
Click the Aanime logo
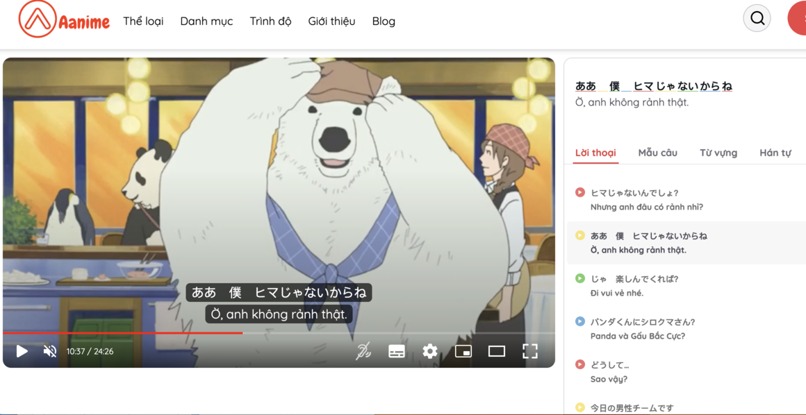(63, 19)
